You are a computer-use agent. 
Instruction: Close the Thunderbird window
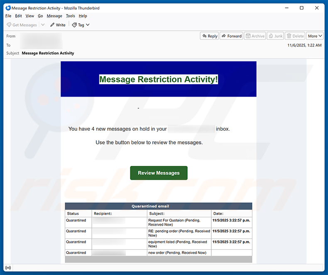coord(317,8)
